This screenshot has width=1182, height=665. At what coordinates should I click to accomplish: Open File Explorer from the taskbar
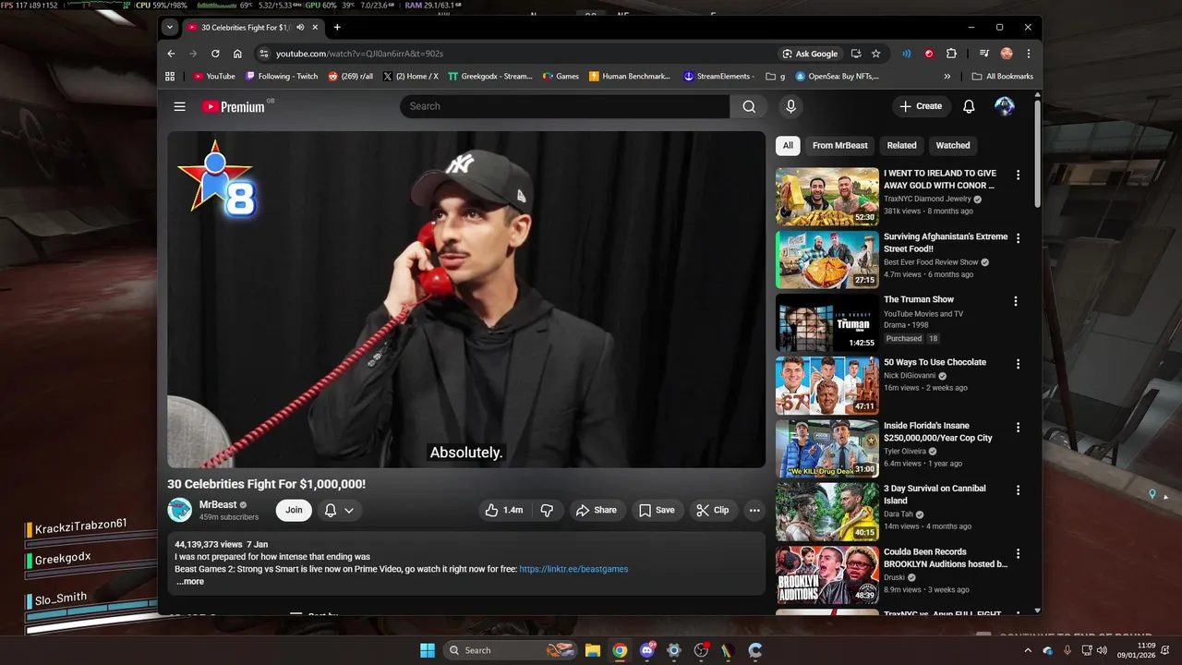(x=593, y=650)
